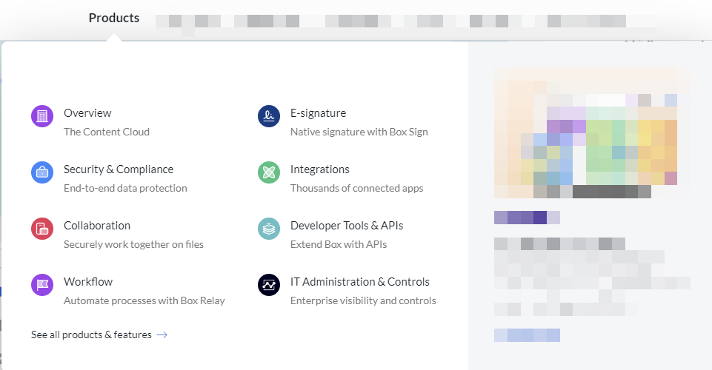Open the Products menu tab
Image resolution: width=712 pixels, height=370 pixels.
click(114, 18)
